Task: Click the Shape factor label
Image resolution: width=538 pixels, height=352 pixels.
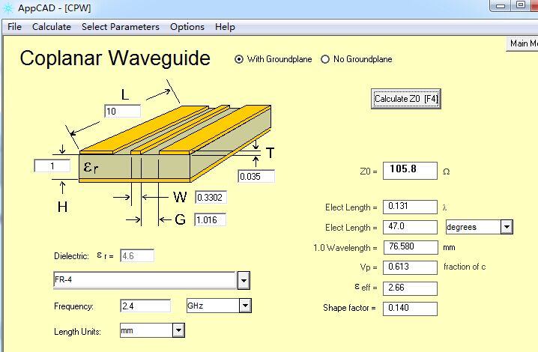Action: (x=349, y=308)
